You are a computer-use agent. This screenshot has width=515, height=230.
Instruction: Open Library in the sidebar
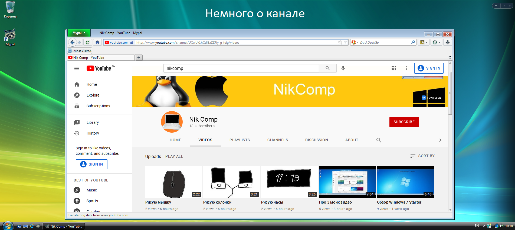[100, 122]
